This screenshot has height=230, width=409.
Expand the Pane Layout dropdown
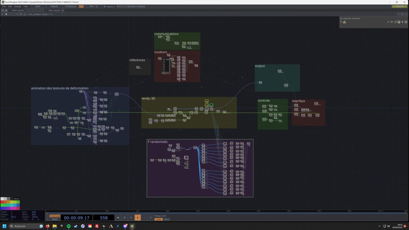[18, 10]
